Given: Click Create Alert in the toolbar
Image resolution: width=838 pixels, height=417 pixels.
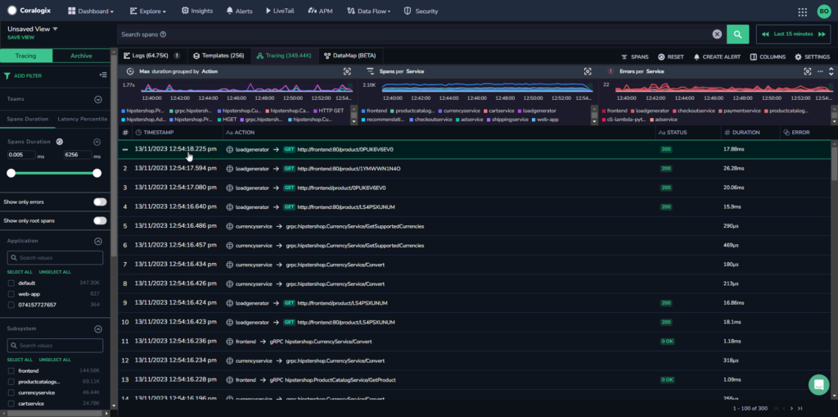Looking at the screenshot, I should (x=717, y=57).
